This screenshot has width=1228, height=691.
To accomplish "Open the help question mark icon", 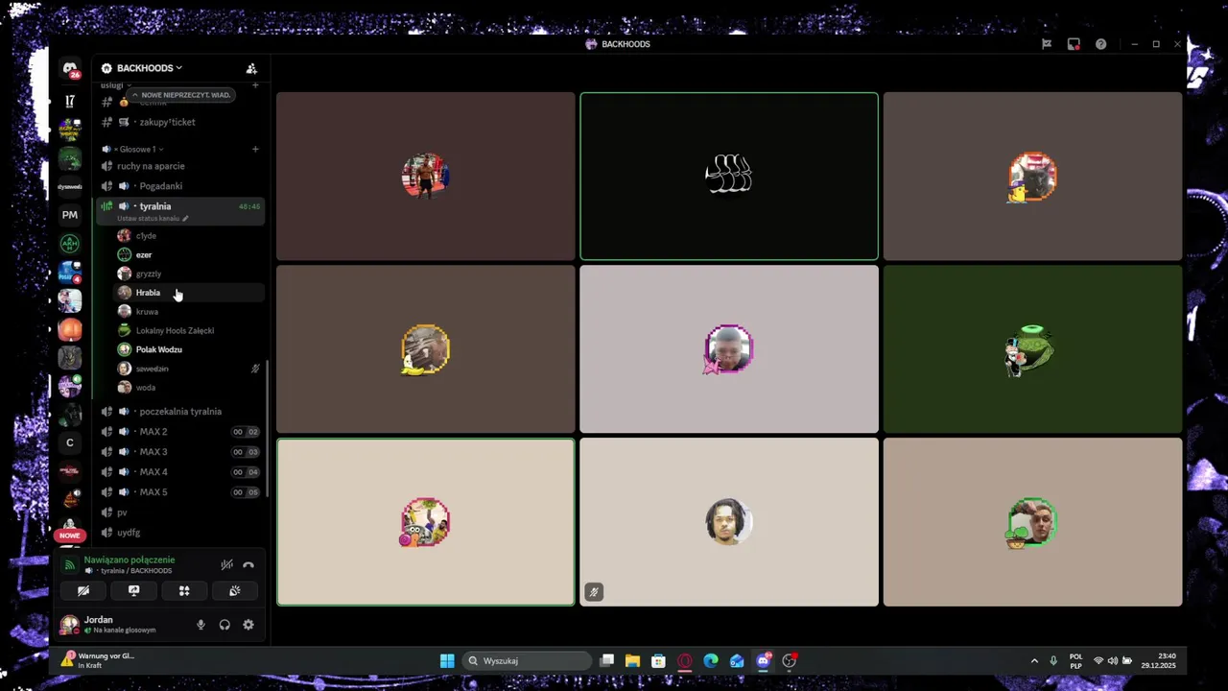I will (1100, 44).
